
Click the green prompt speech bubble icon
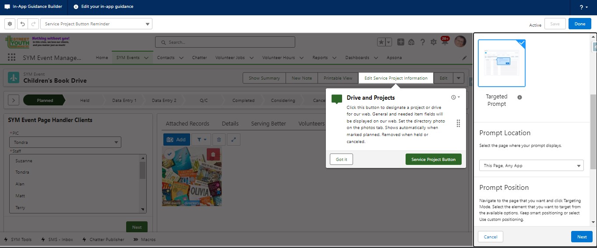337,99
